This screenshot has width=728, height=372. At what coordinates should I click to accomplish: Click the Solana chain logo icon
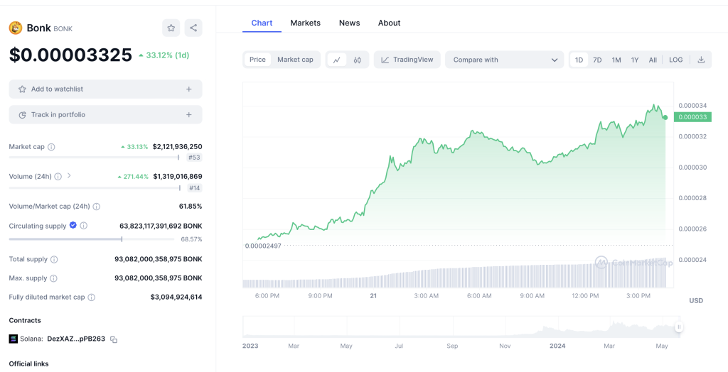pyautogui.click(x=14, y=339)
